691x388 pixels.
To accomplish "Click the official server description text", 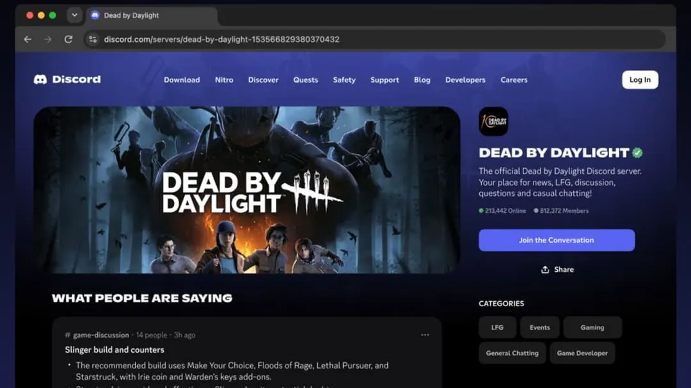I will 560,182.
